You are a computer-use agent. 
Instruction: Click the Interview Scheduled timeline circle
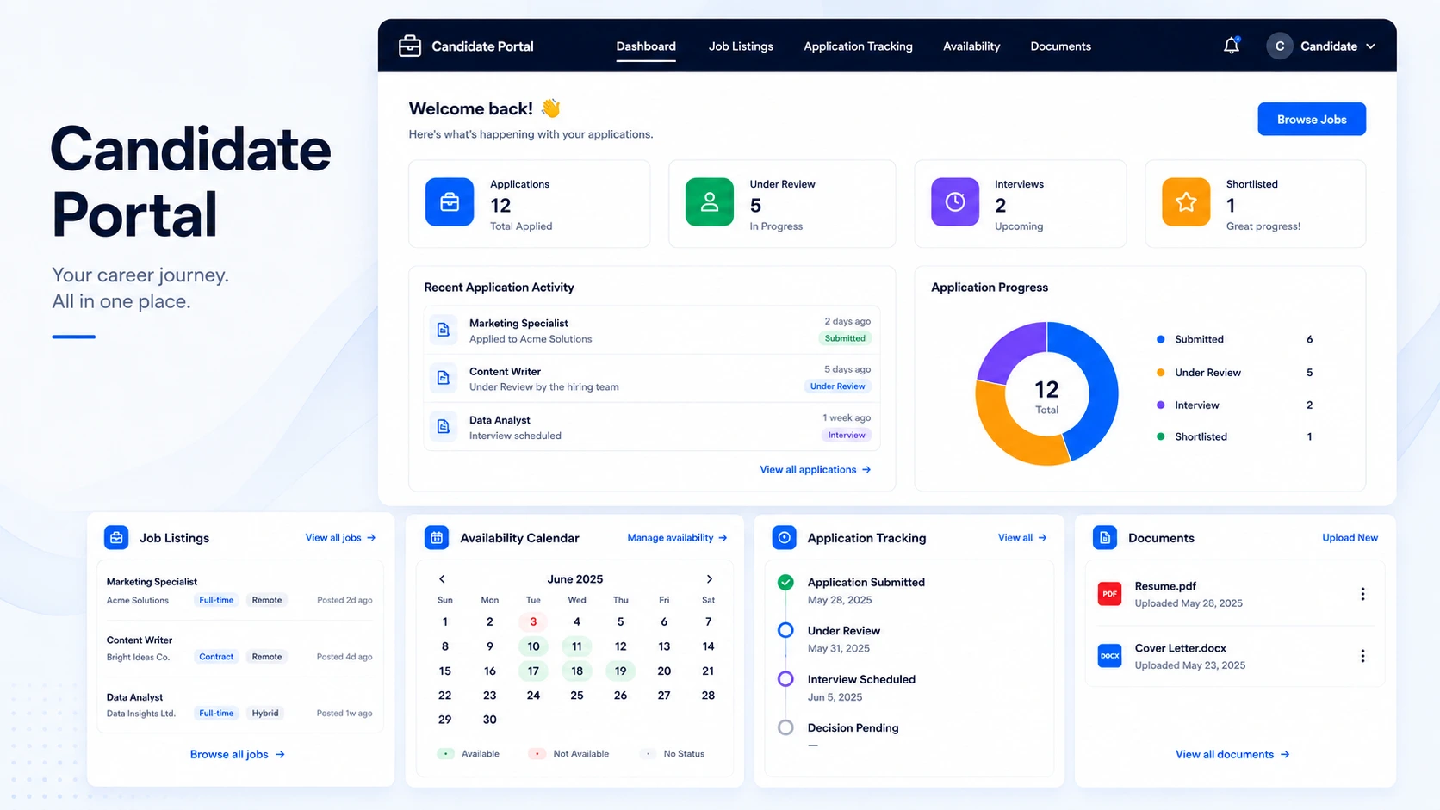click(x=785, y=679)
